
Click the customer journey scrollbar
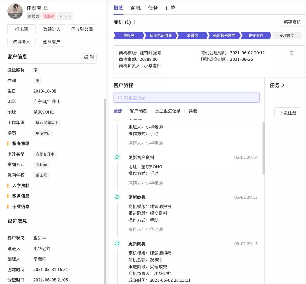tap(263, 147)
